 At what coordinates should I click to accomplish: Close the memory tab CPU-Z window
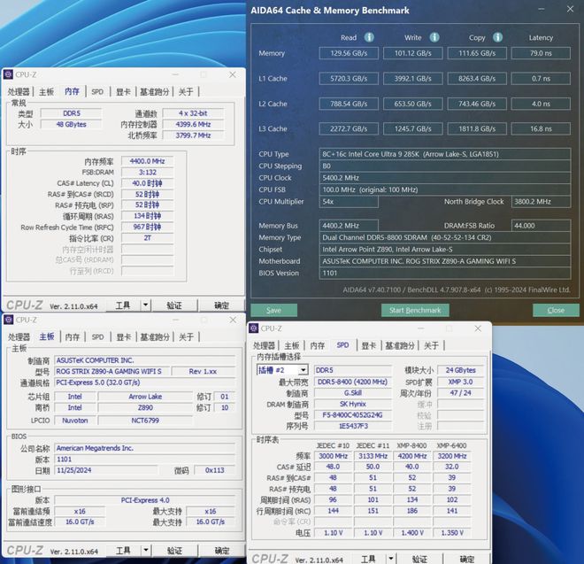click(233, 74)
